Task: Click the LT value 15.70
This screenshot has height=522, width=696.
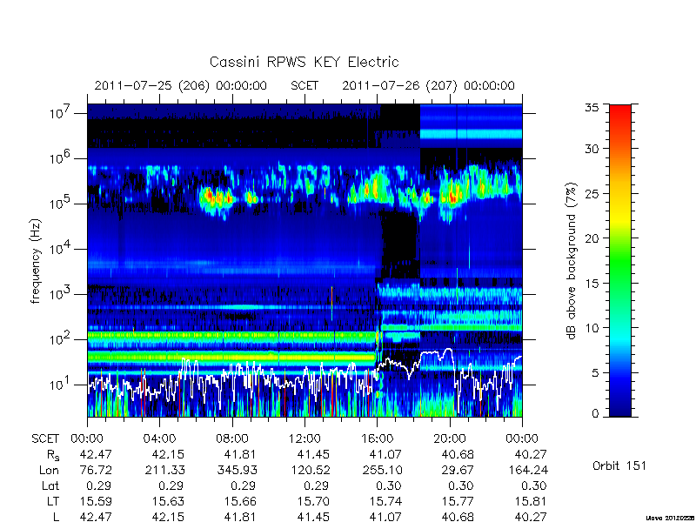Action: (x=313, y=501)
